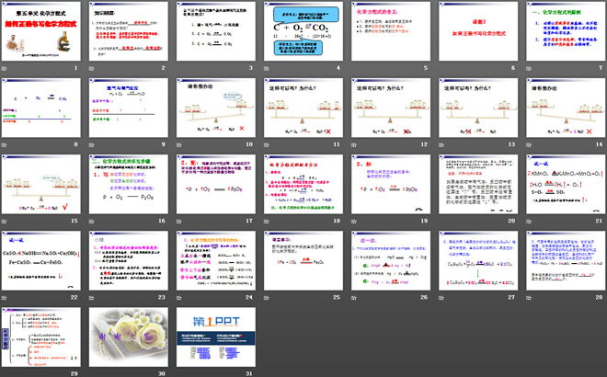Click the animation star icon under slide 10
This screenshot has width=607, height=377.
pos(179,145)
